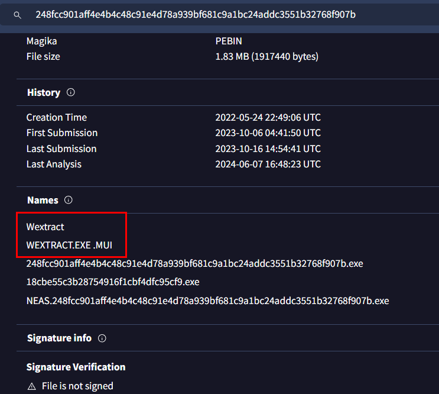
Task: Click the search magnifier icon
Action: pyautogui.click(x=17, y=14)
